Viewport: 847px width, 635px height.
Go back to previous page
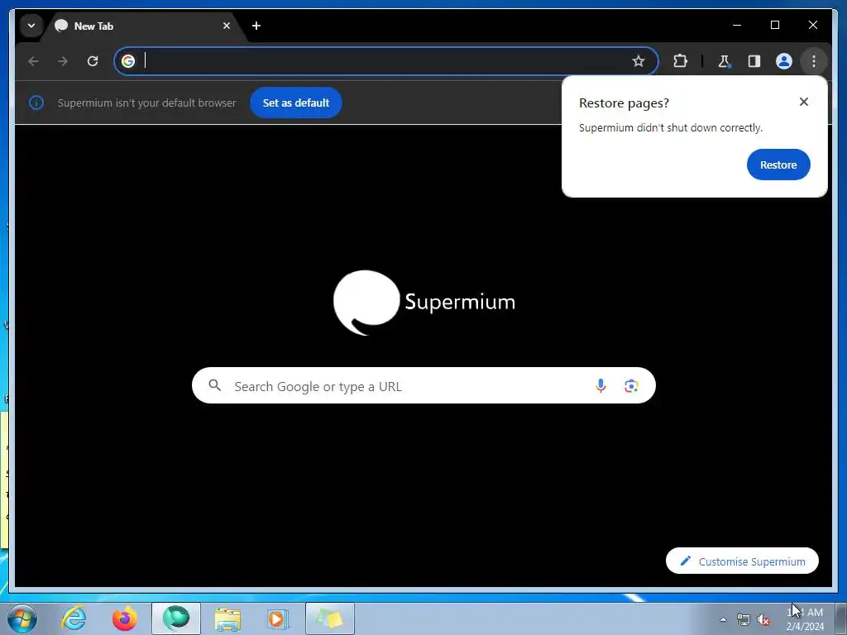[33, 61]
